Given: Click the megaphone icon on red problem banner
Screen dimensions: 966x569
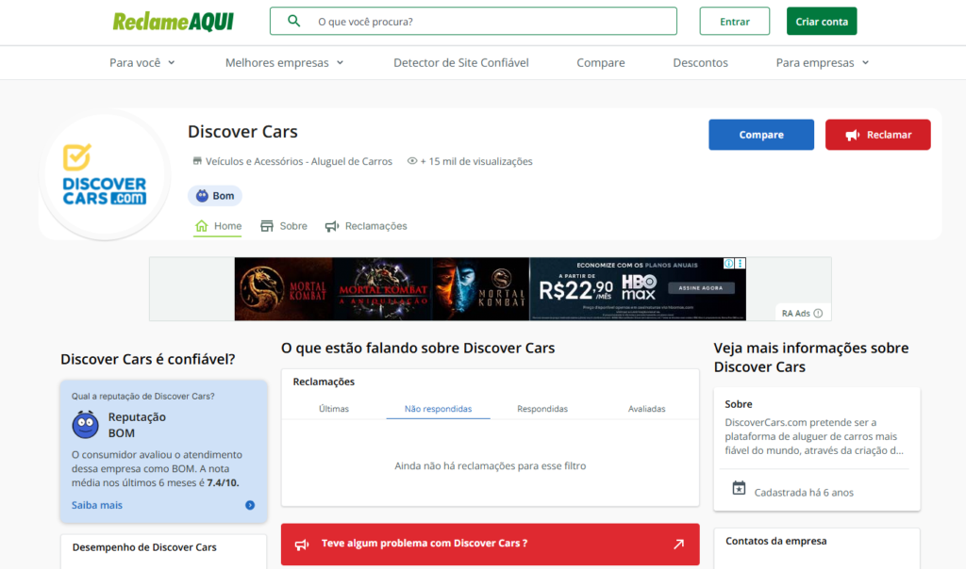Looking at the screenshot, I should click(302, 545).
